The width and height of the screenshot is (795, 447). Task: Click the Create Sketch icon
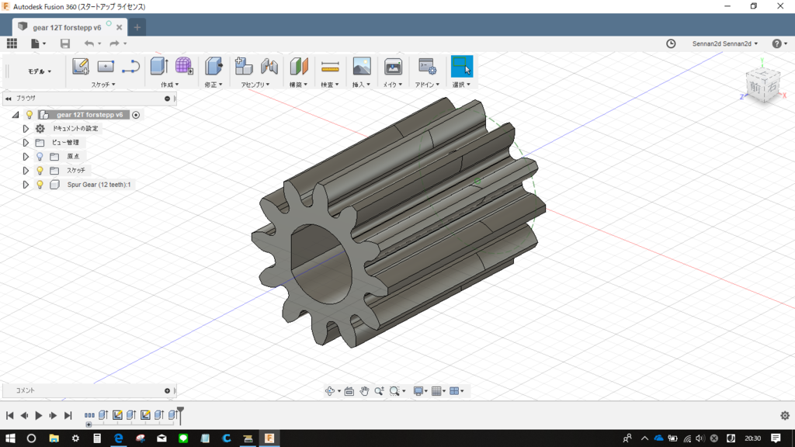coord(81,67)
